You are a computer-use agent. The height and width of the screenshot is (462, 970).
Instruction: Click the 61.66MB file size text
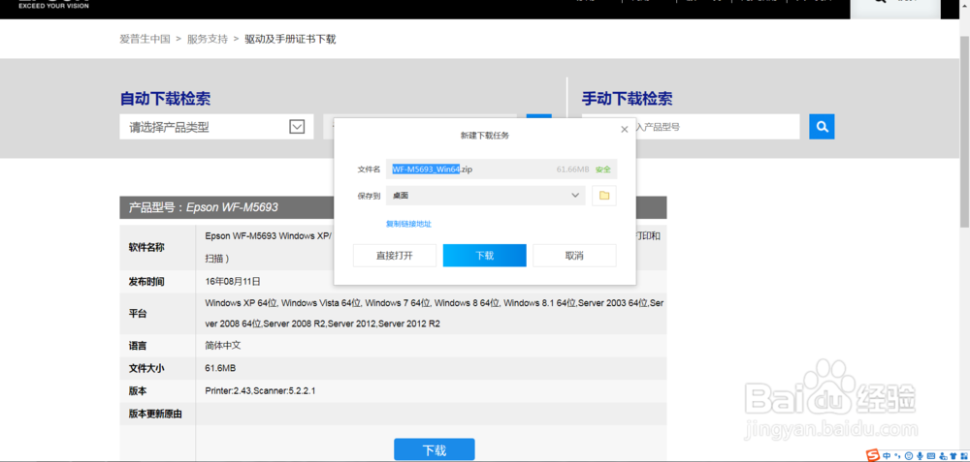coord(573,169)
